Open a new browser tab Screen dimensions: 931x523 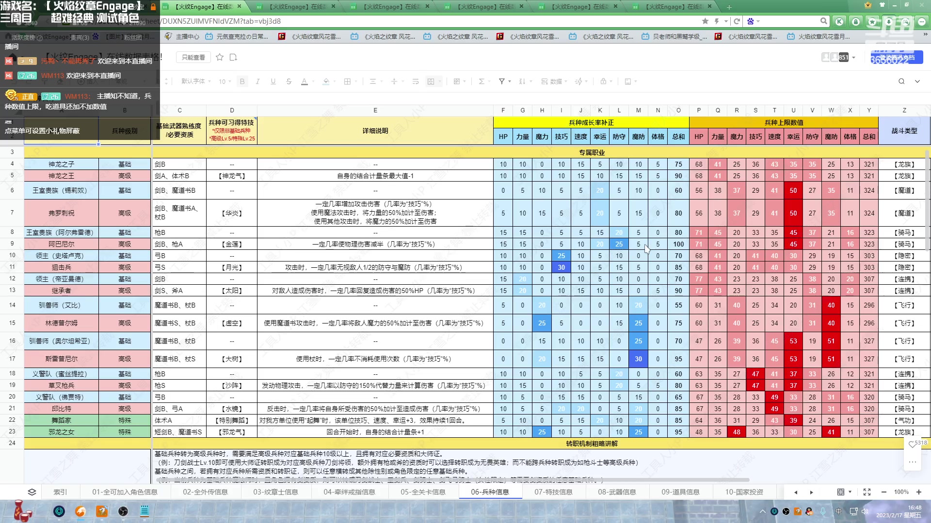pyautogui.click(x=729, y=7)
